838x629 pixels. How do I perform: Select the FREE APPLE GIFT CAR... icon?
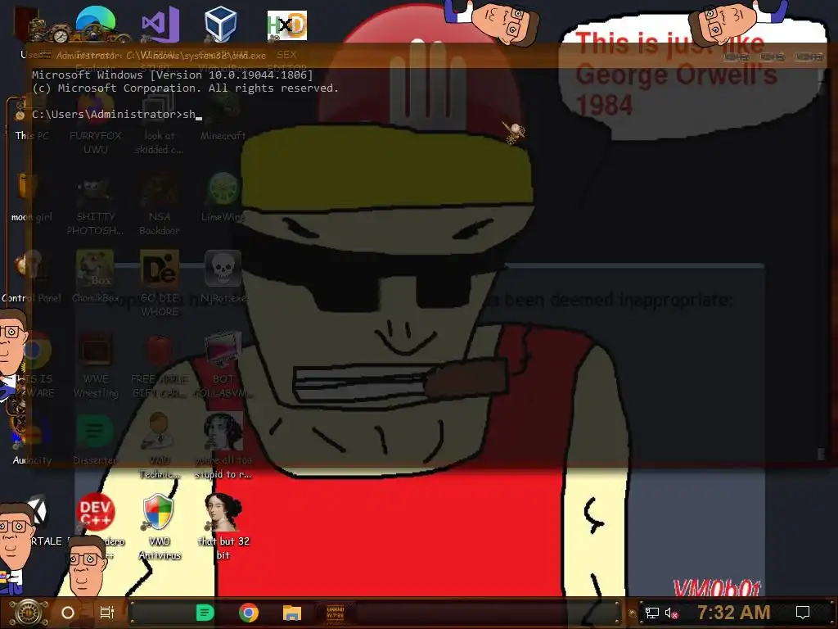tap(160, 366)
